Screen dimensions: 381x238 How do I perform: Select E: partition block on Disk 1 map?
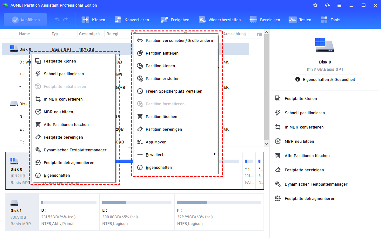[137, 212]
